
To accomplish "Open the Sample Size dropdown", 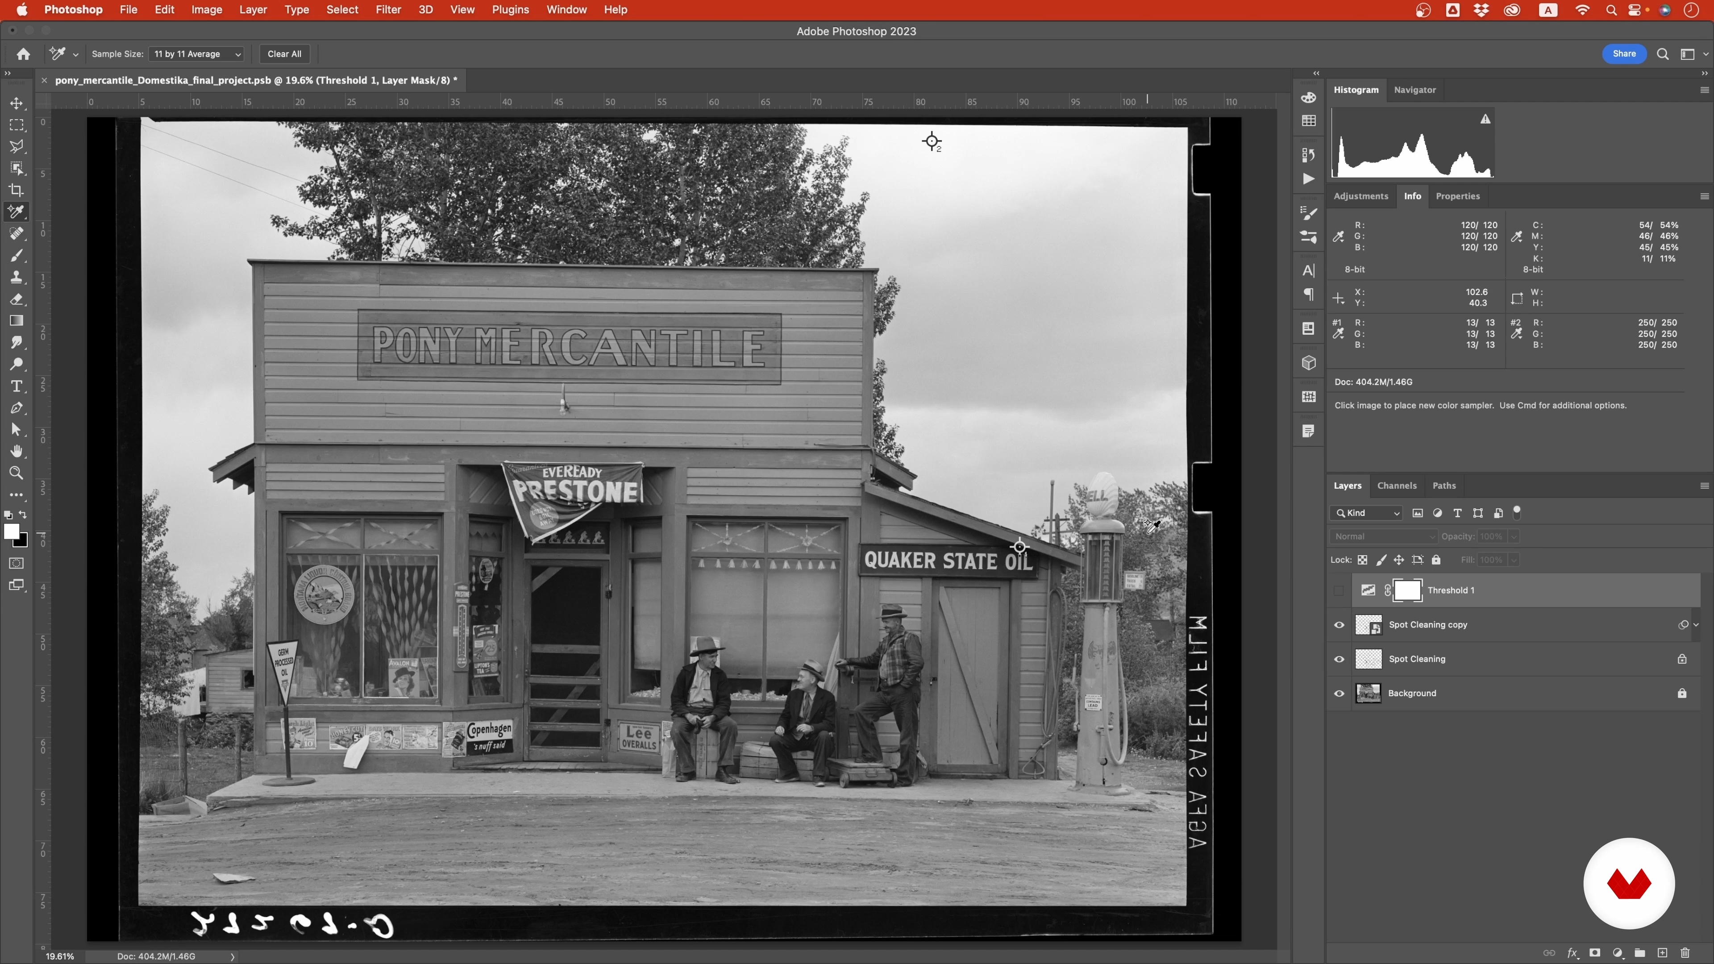I will coord(197,54).
